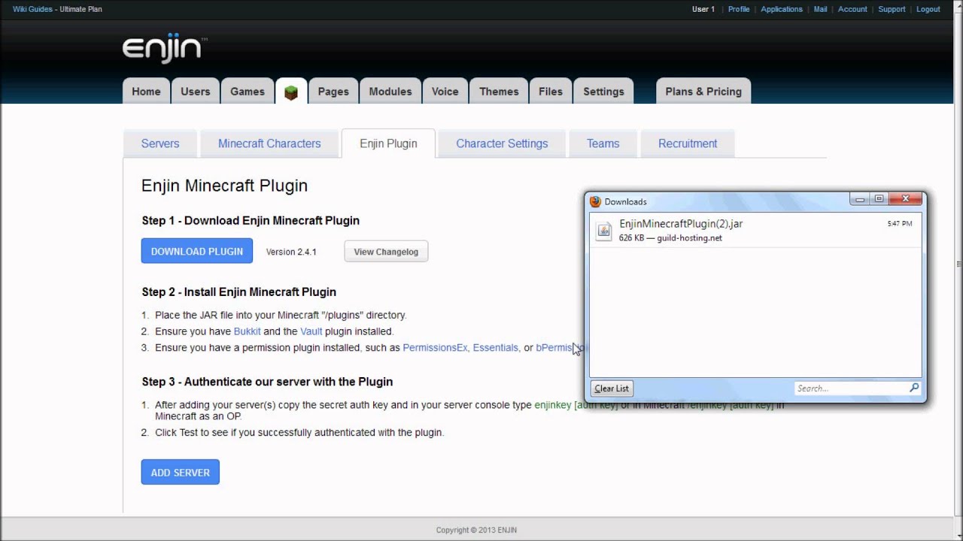The height and width of the screenshot is (541, 963).
Task: Minimize the Downloads window
Action: pyautogui.click(x=860, y=199)
